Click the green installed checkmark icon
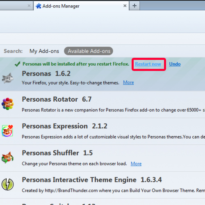Image resolution: width=205 pixels, height=205 pixels. [18, 64]
